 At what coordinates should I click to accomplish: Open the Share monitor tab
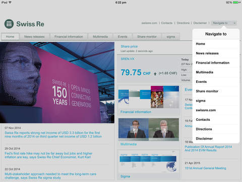click(x=147, y=36)
